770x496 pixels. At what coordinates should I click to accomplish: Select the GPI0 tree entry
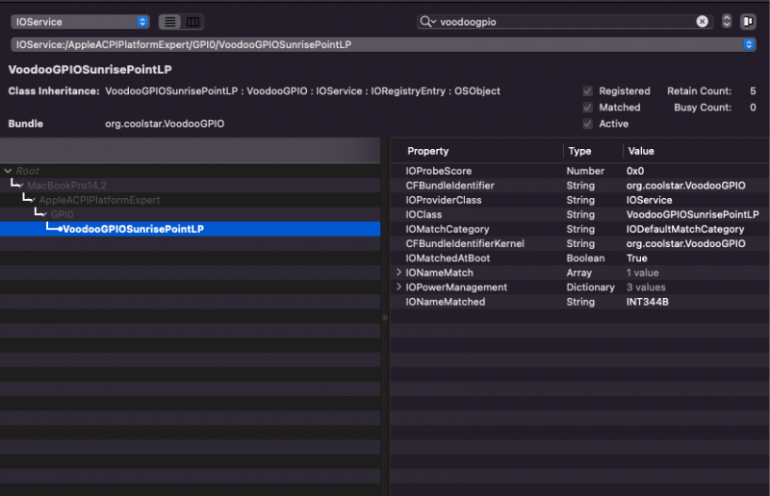(63, 214)
